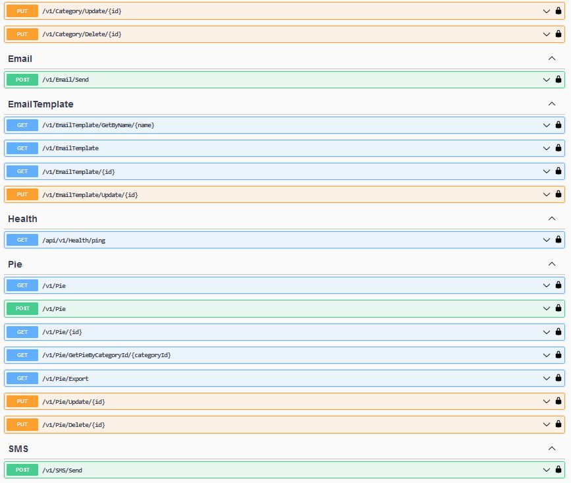The width and height of the screenshot is (571, 483).
Task: Click the Health section heading
Action: pos(22,219)
